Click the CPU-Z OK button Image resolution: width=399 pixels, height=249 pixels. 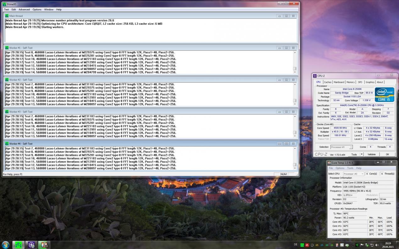pos(387,154)
